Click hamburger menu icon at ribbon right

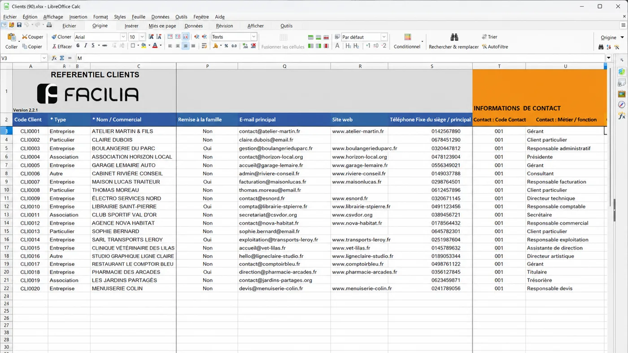tap(623, 25)
